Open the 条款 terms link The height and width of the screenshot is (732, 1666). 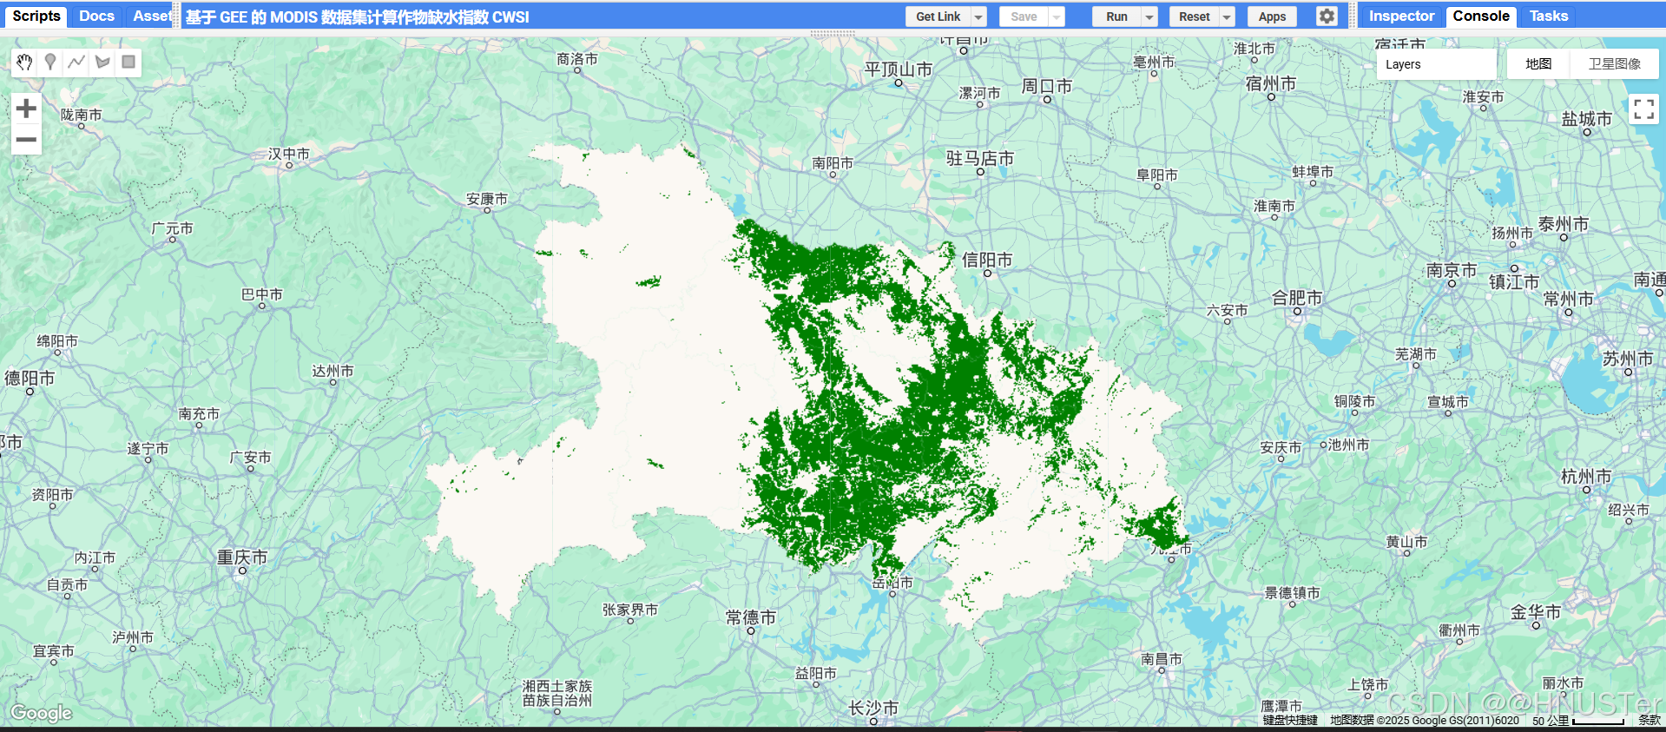(x=1650, y=720)
